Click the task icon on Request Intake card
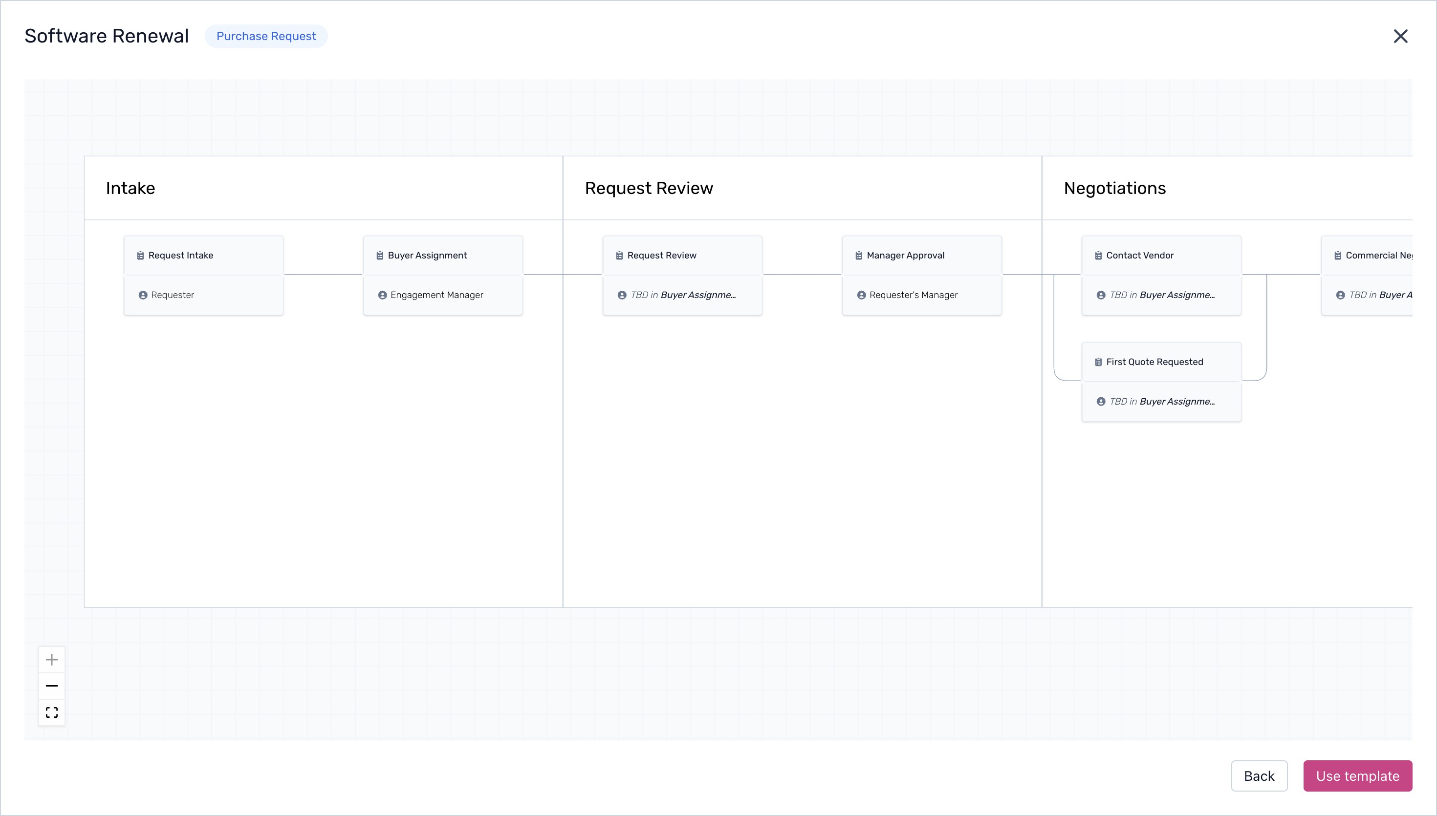 141,255
